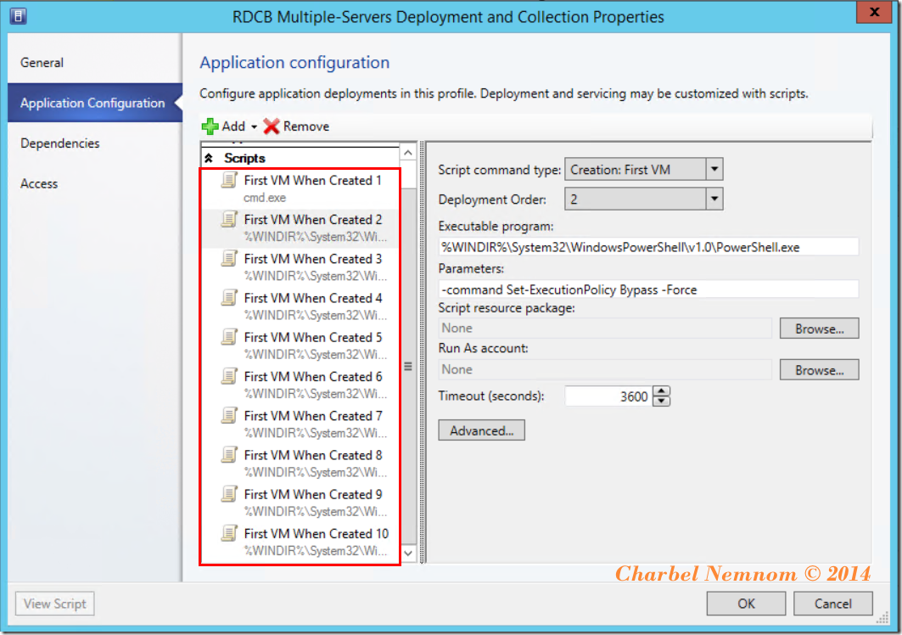Click the script icon of First VM When Created 6
Screen dimensions: 902x635
[229, 376]
